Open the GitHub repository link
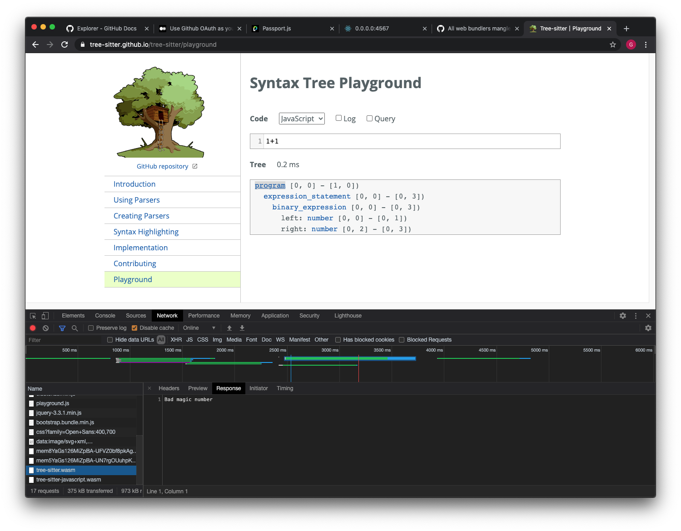The width and height of the screenshot is (681, 531). (x=162, y=166)
